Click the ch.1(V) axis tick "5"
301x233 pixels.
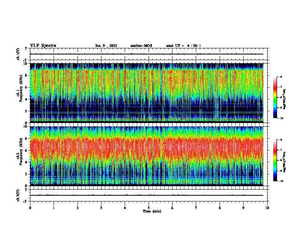(26, 48)
